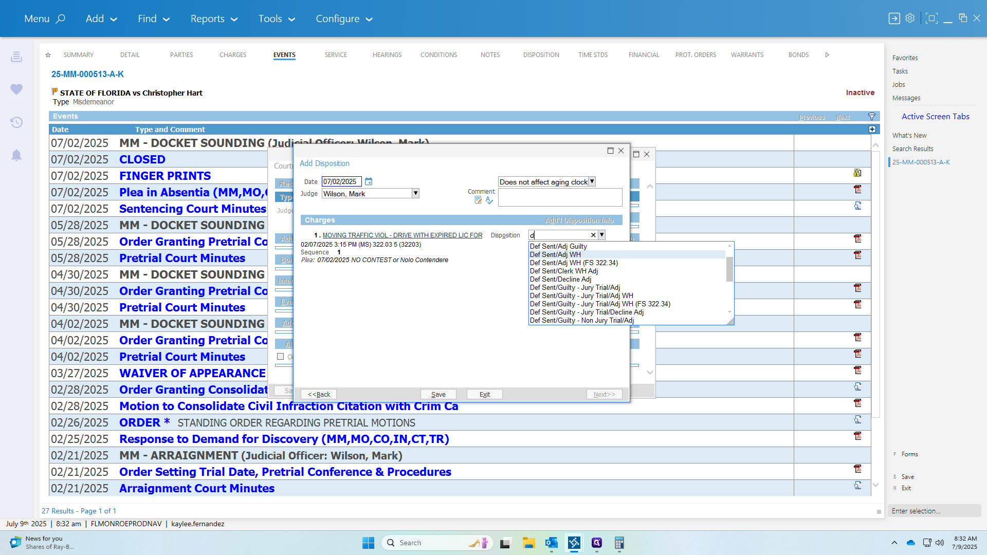Expand the Add menu
987x555 pixels.
pos(101,18)
